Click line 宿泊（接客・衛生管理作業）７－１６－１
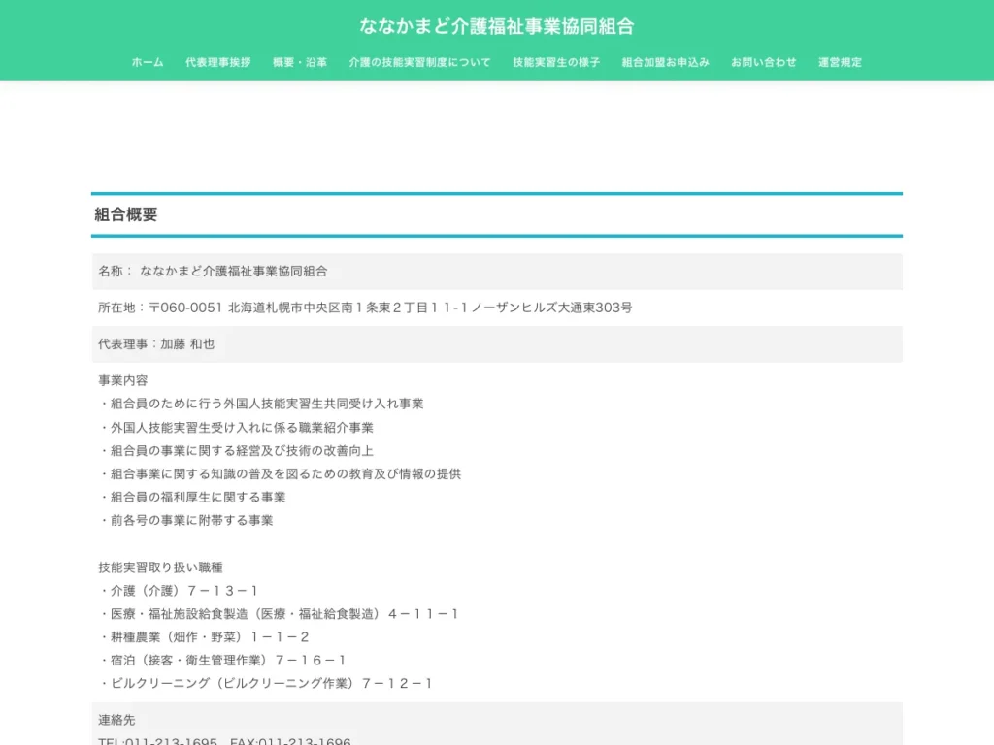994x745 pixels. pos(222,660)
